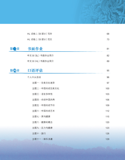Jump to 主题七：美与健康
This screenshot has width=125, height=160.
coord(41,116)
